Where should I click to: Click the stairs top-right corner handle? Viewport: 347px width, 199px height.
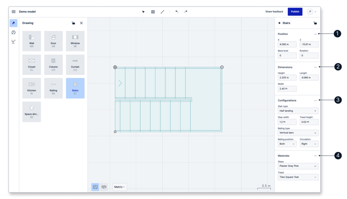click(x=222, y=67)
